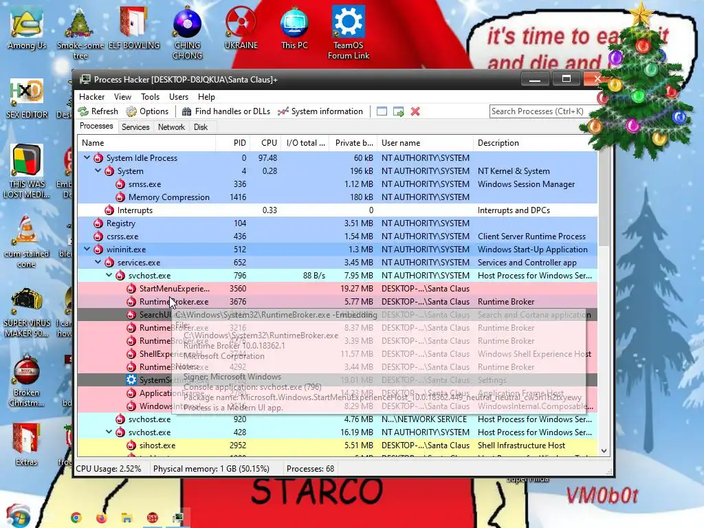Viewport: 704px width, 528px height.
Task: Click CPU Usage status bar entry
Action: 108,469
